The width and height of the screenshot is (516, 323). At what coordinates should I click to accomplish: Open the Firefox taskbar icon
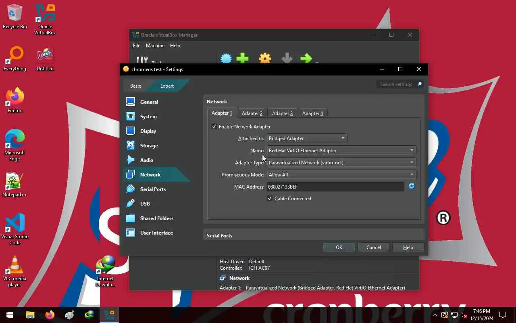[x=50, y=315]
